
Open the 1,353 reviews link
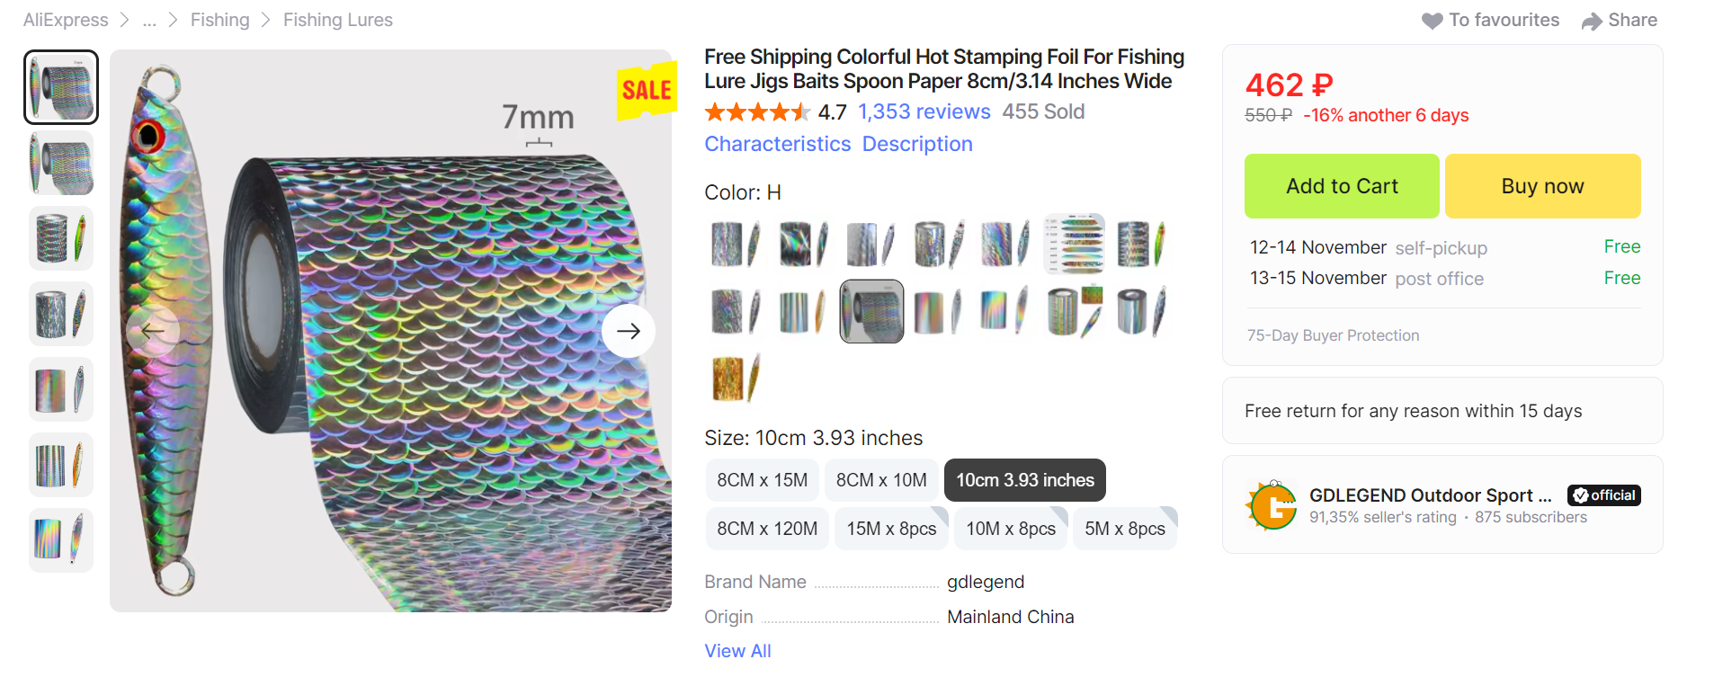point(924,112)
